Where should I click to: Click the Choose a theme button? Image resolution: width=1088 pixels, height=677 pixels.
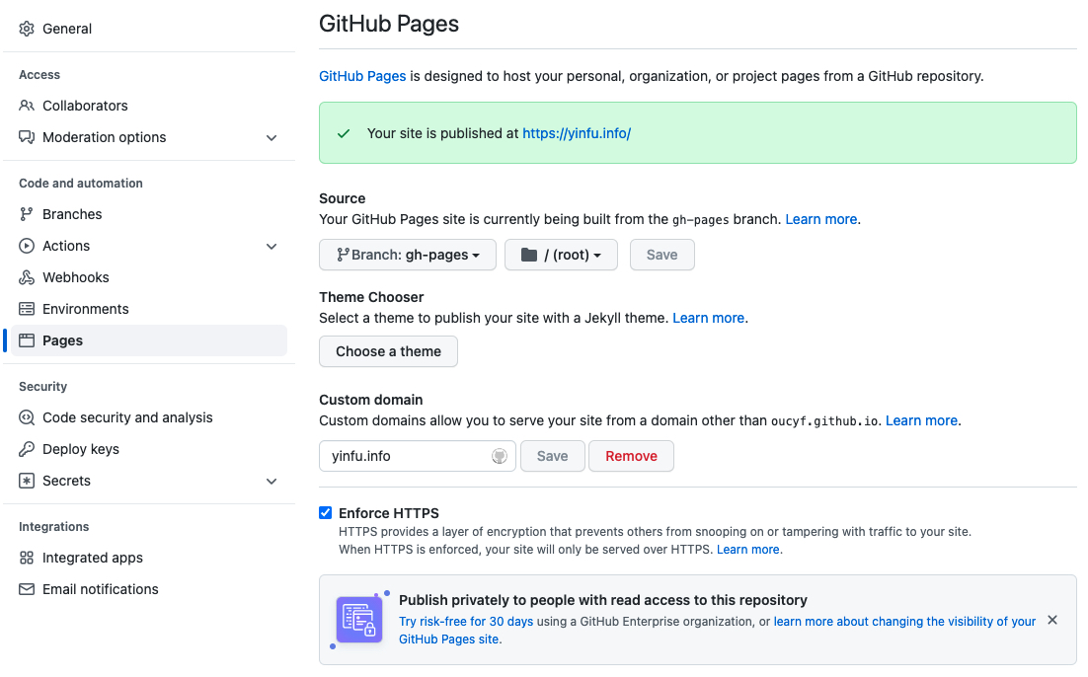coord(388,351)
